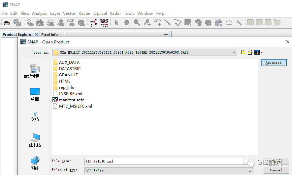The height and width of the screenshot is (175, 292).
Task: Click the Open Product folder toolbar icon
Action: (x=7, y=23)
